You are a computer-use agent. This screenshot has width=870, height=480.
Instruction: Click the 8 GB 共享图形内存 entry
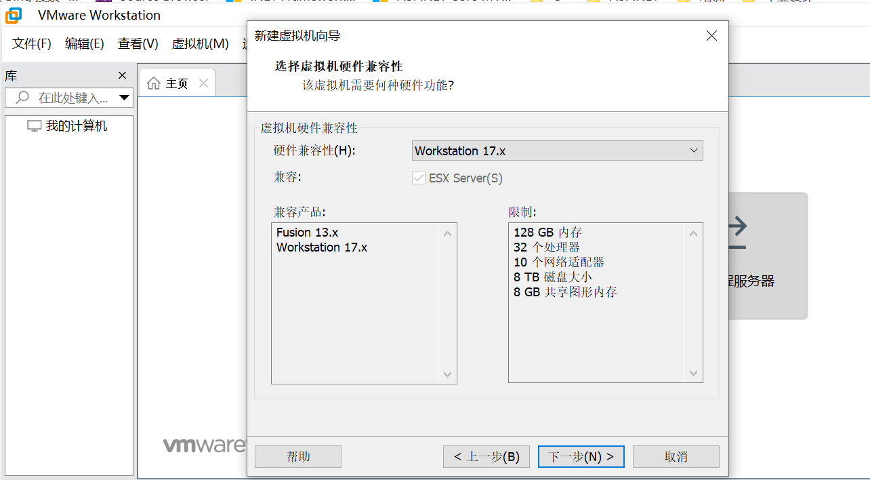pyautogui.click(x=565, y=292)
